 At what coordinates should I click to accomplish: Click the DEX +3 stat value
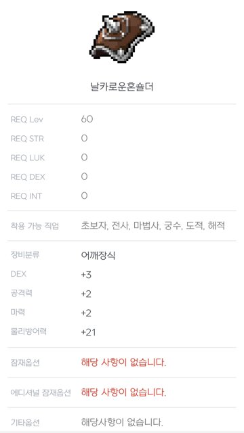(x=86, y=275)
